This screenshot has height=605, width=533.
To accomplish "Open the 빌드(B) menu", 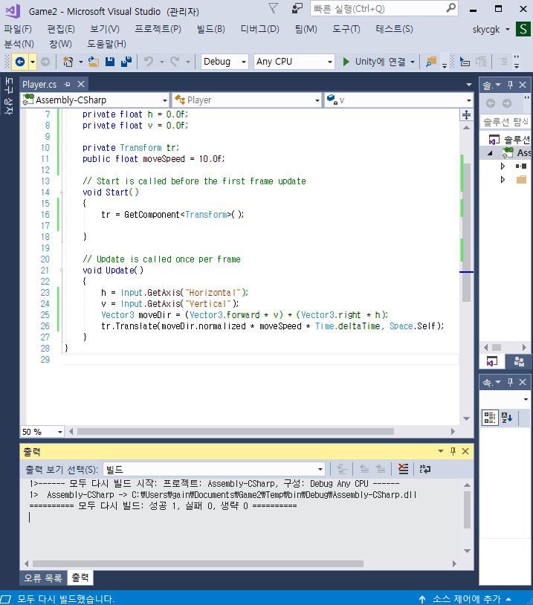I will [x=210, y=29].
